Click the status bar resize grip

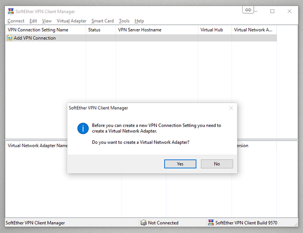[x=296, y=225]
